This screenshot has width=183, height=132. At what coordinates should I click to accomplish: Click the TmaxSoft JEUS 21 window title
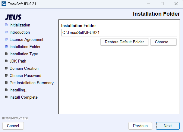click(22, 4)
